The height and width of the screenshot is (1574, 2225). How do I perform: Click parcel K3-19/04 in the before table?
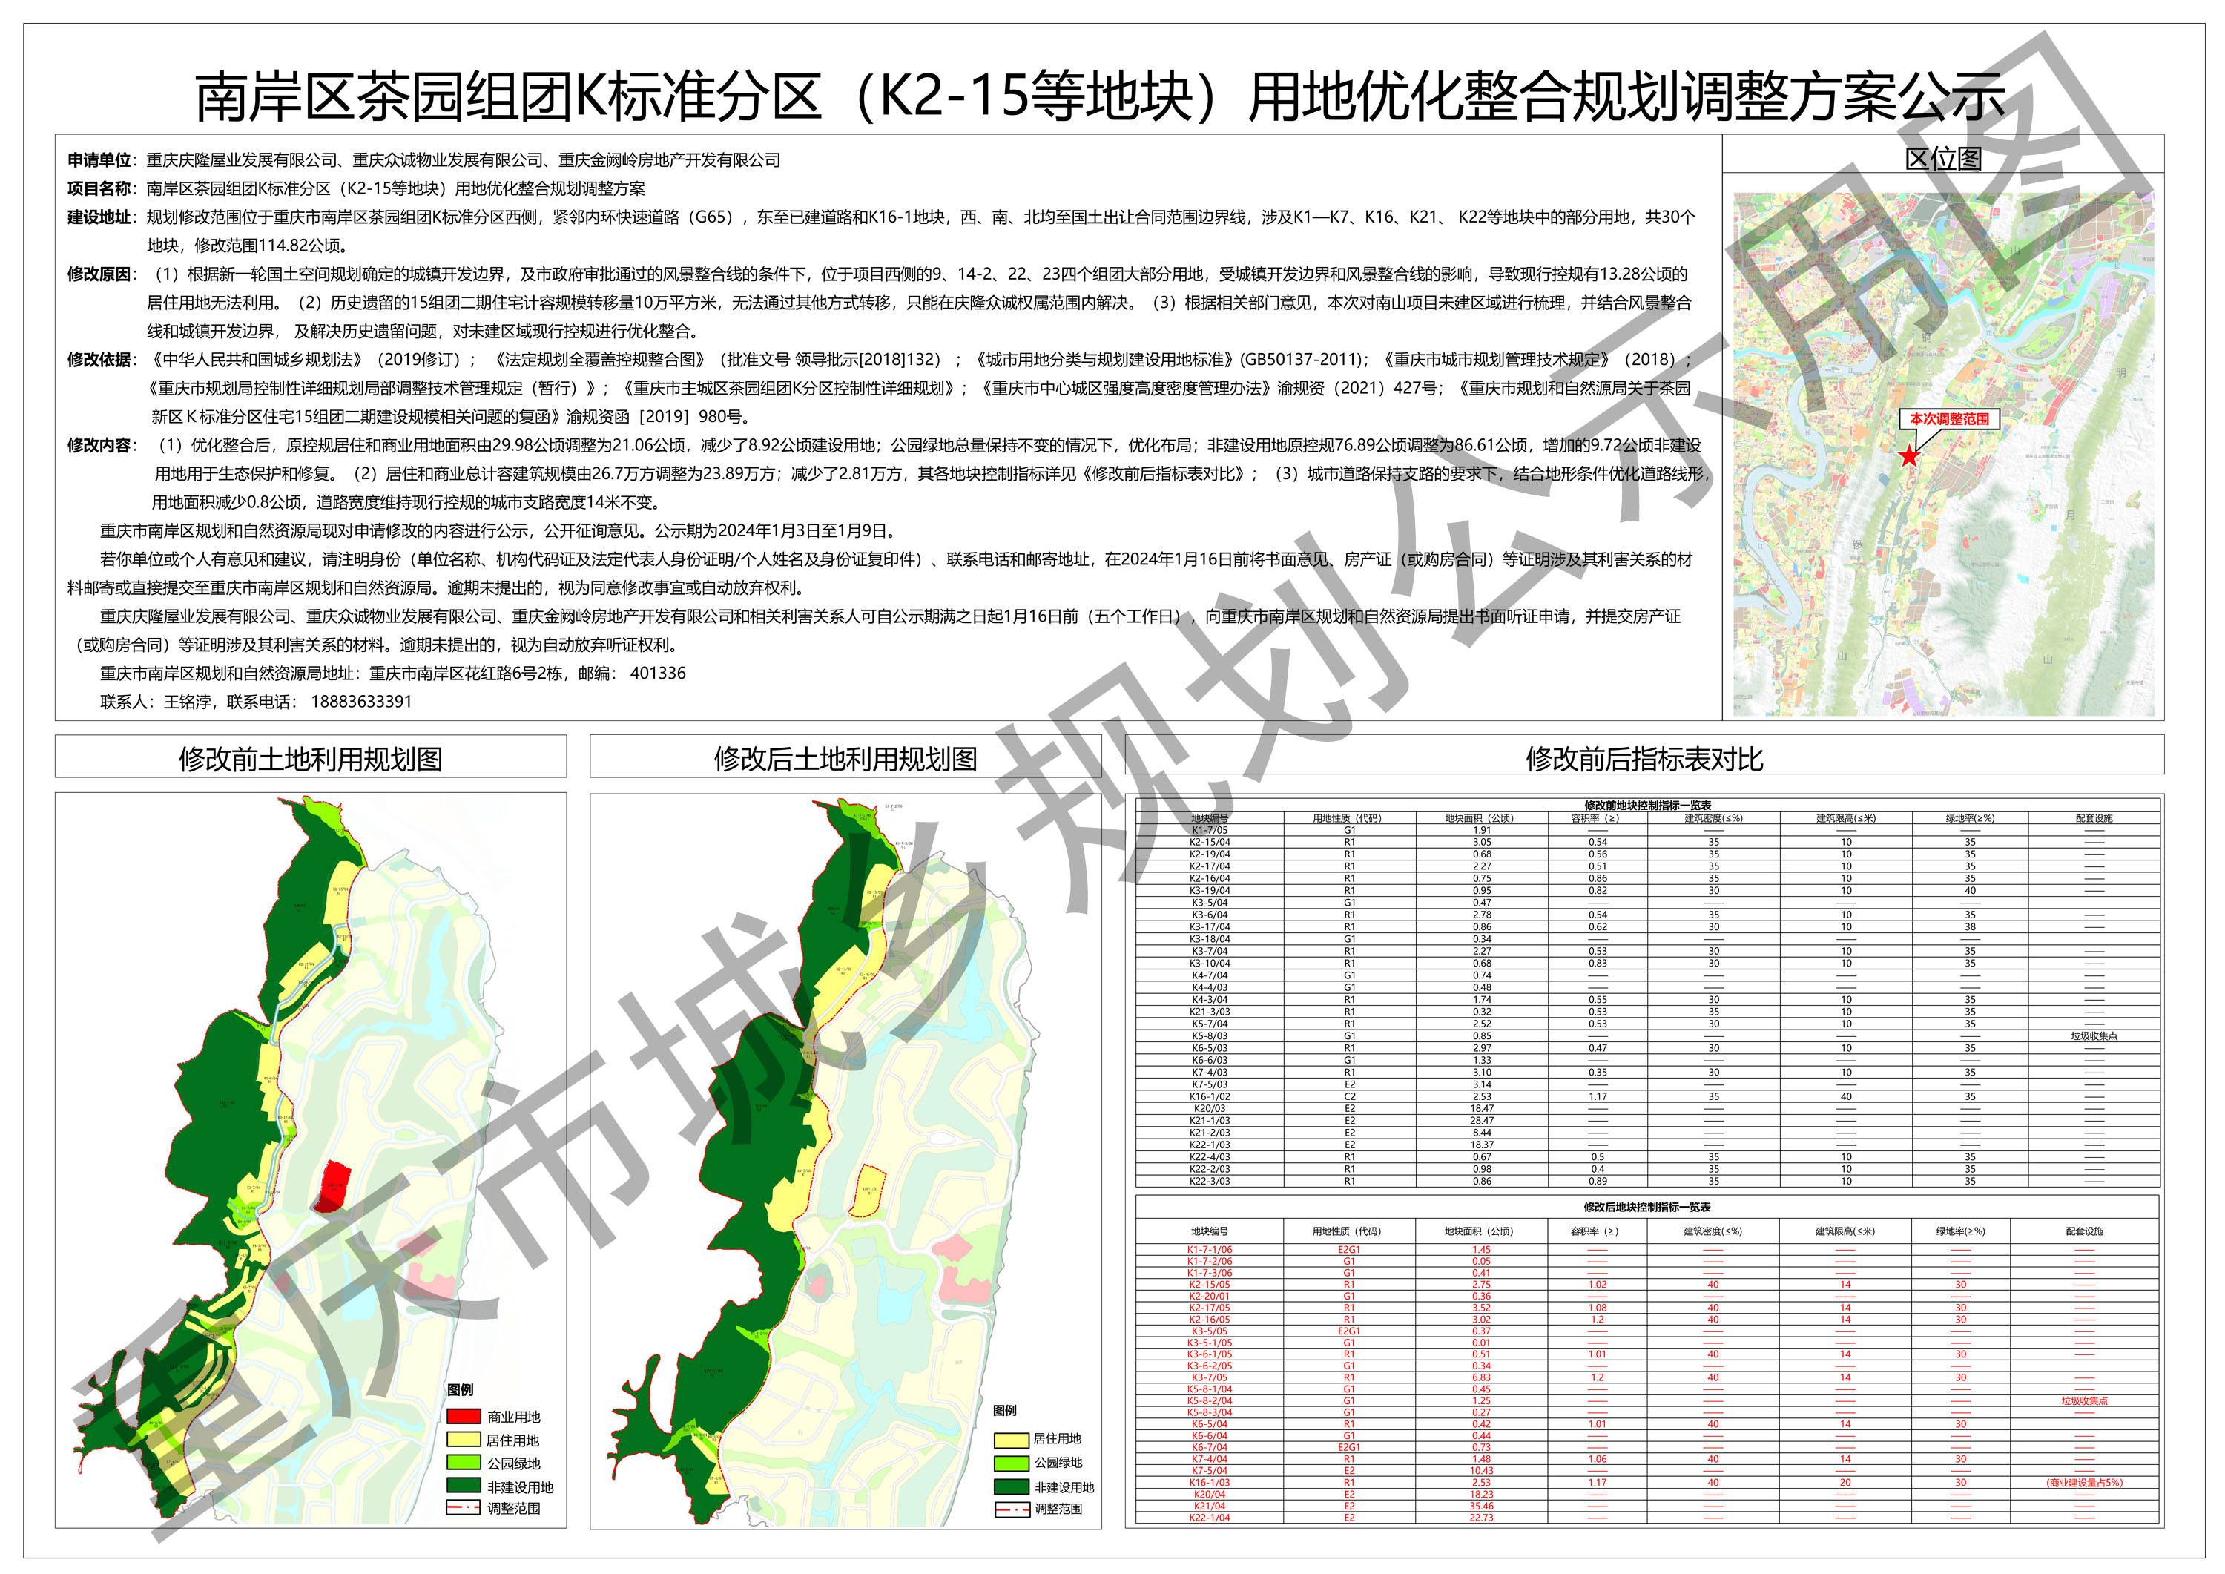pyautogui.click(x=1210, y=891)
